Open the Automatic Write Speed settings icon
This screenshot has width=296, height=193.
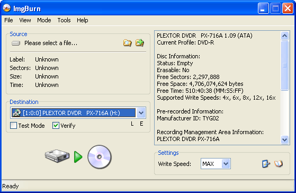(x=266, y=164)
